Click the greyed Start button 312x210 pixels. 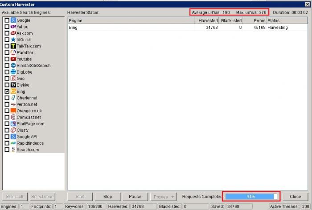pos(80,197)
